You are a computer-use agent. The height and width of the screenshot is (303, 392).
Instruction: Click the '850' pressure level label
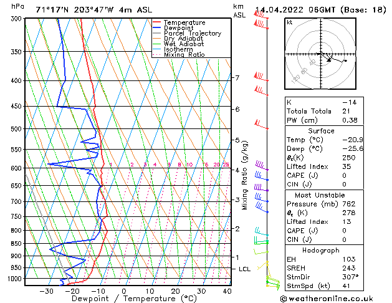(17, 244)
